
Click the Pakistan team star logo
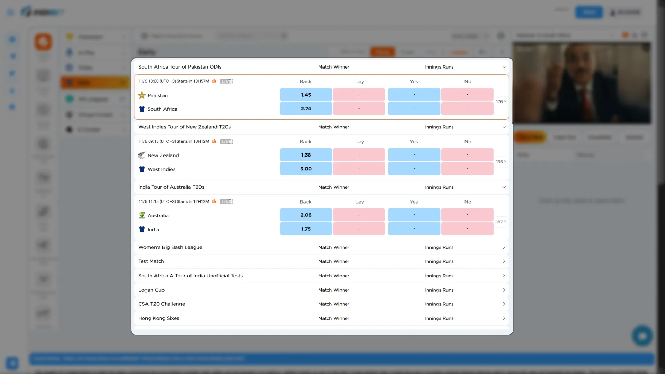142,95
